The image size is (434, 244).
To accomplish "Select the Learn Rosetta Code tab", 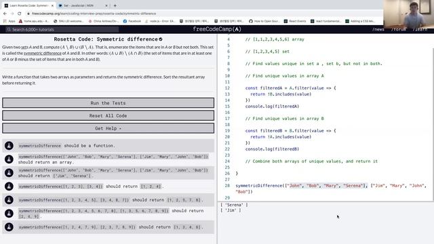I will pos(28,5).
